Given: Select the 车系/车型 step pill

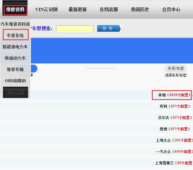Looking at the screenshot, I should (176, 68).
